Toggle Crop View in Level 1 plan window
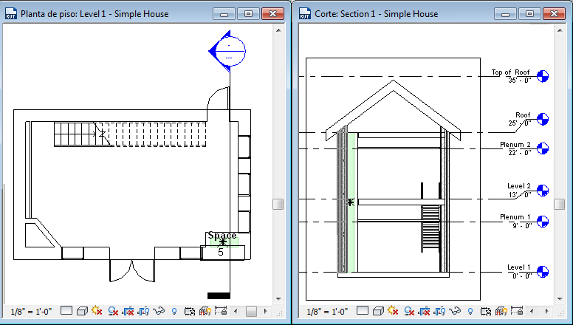573x325 pixels. (x=128, y=311)
